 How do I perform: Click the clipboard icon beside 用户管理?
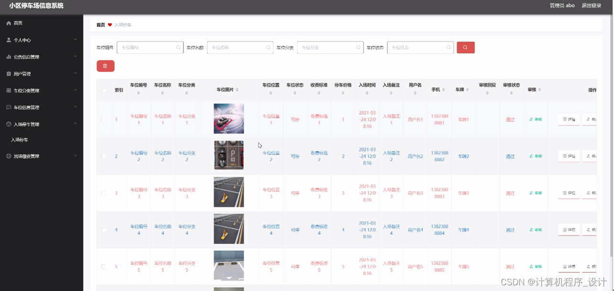[x=9, y=74]
